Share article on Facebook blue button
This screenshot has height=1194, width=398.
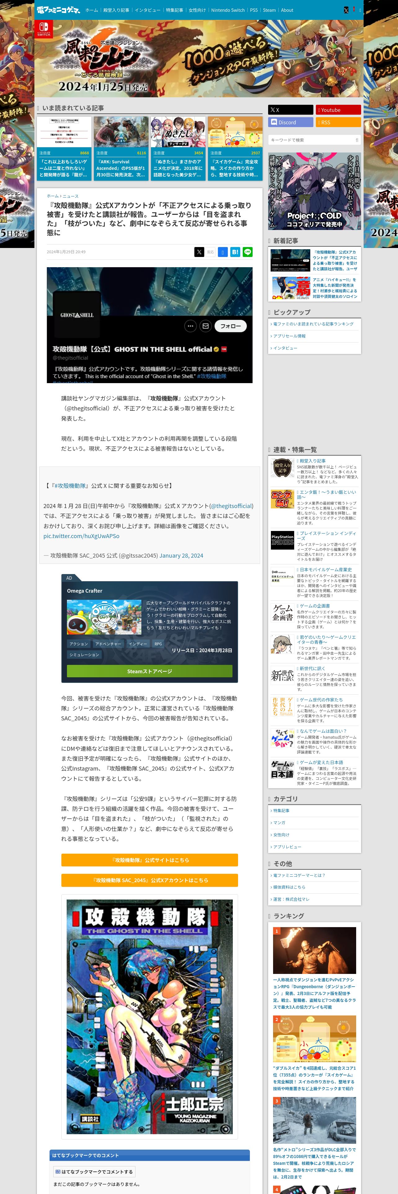pyautogui.click(x=223, y=252)
